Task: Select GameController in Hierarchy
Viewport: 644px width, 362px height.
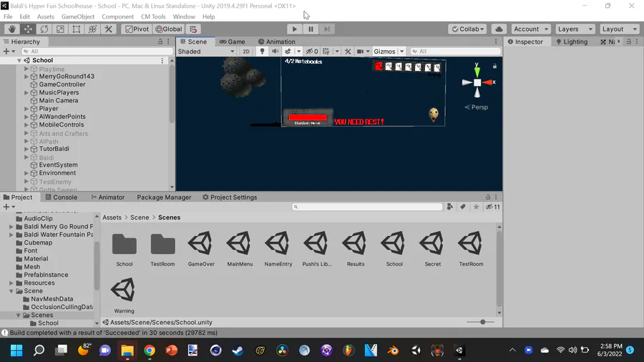Action: click(x=62, y=84)
